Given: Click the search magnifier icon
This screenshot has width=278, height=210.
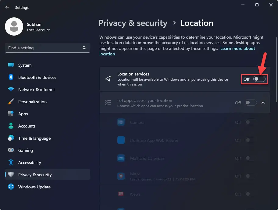Looking at the screenshot, I should click(84, 48).
